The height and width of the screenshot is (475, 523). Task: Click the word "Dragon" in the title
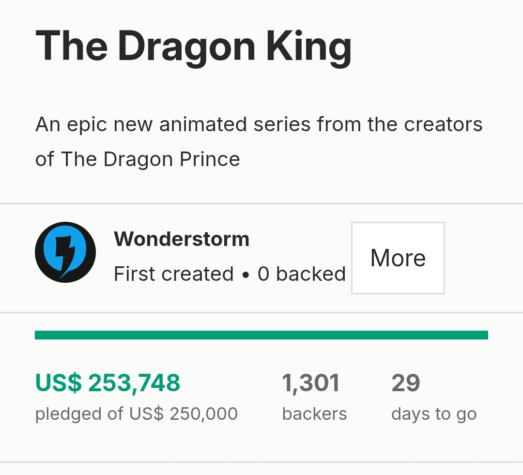186,47
